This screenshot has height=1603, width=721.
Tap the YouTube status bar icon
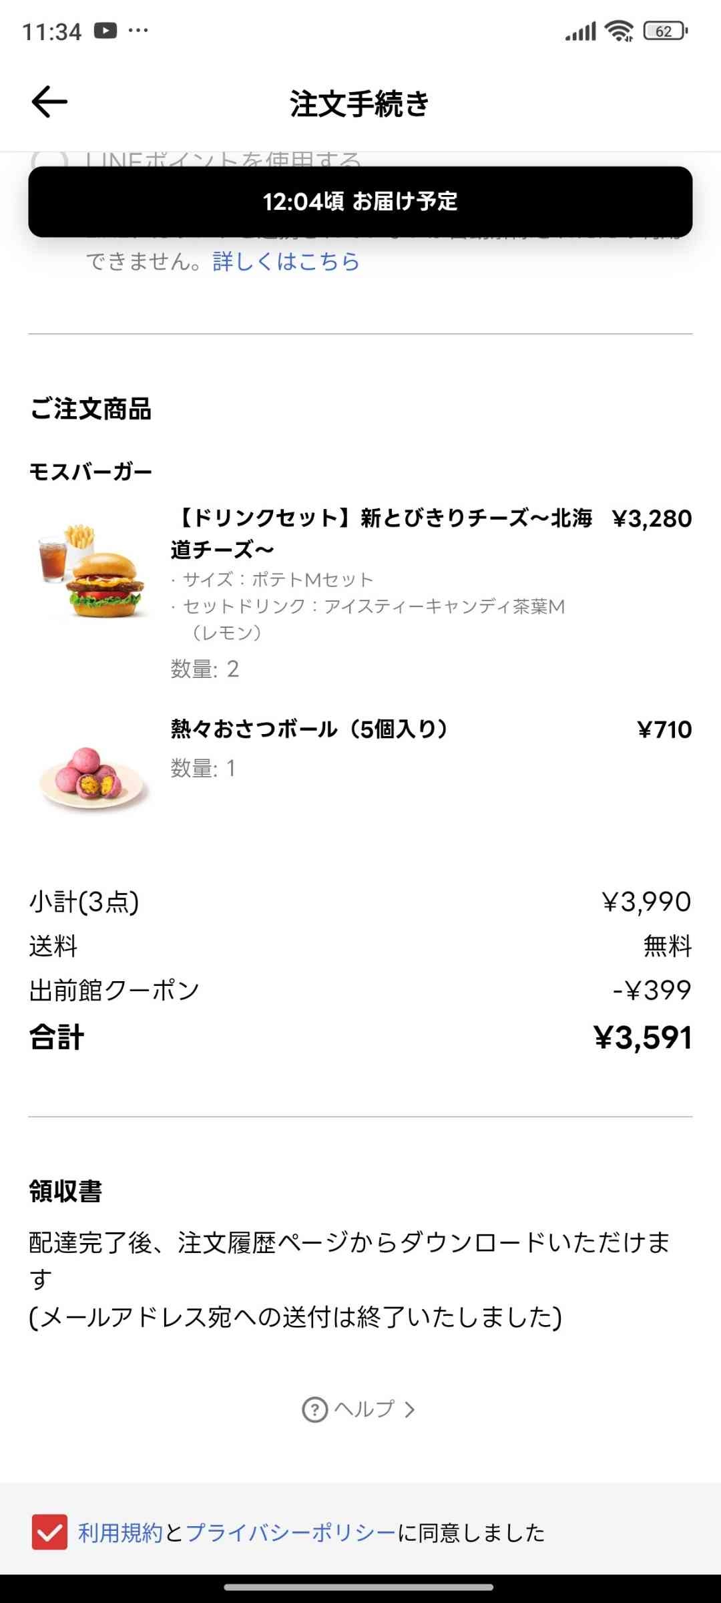pos(105,31)
